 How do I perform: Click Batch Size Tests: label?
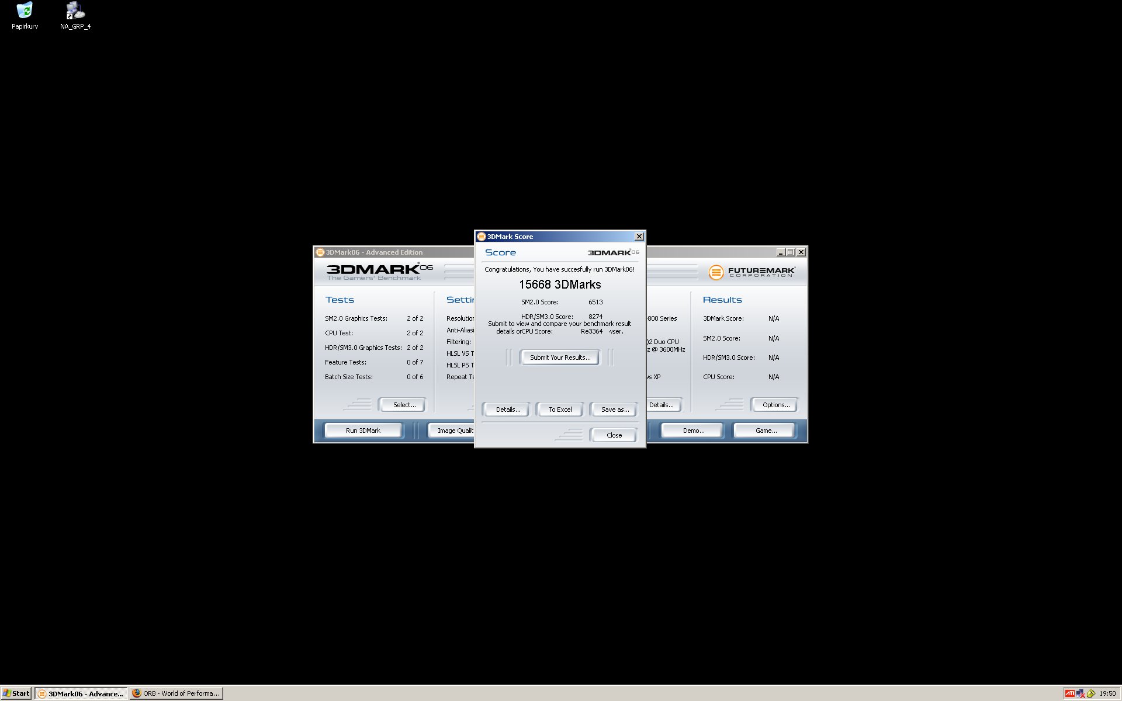349,377
